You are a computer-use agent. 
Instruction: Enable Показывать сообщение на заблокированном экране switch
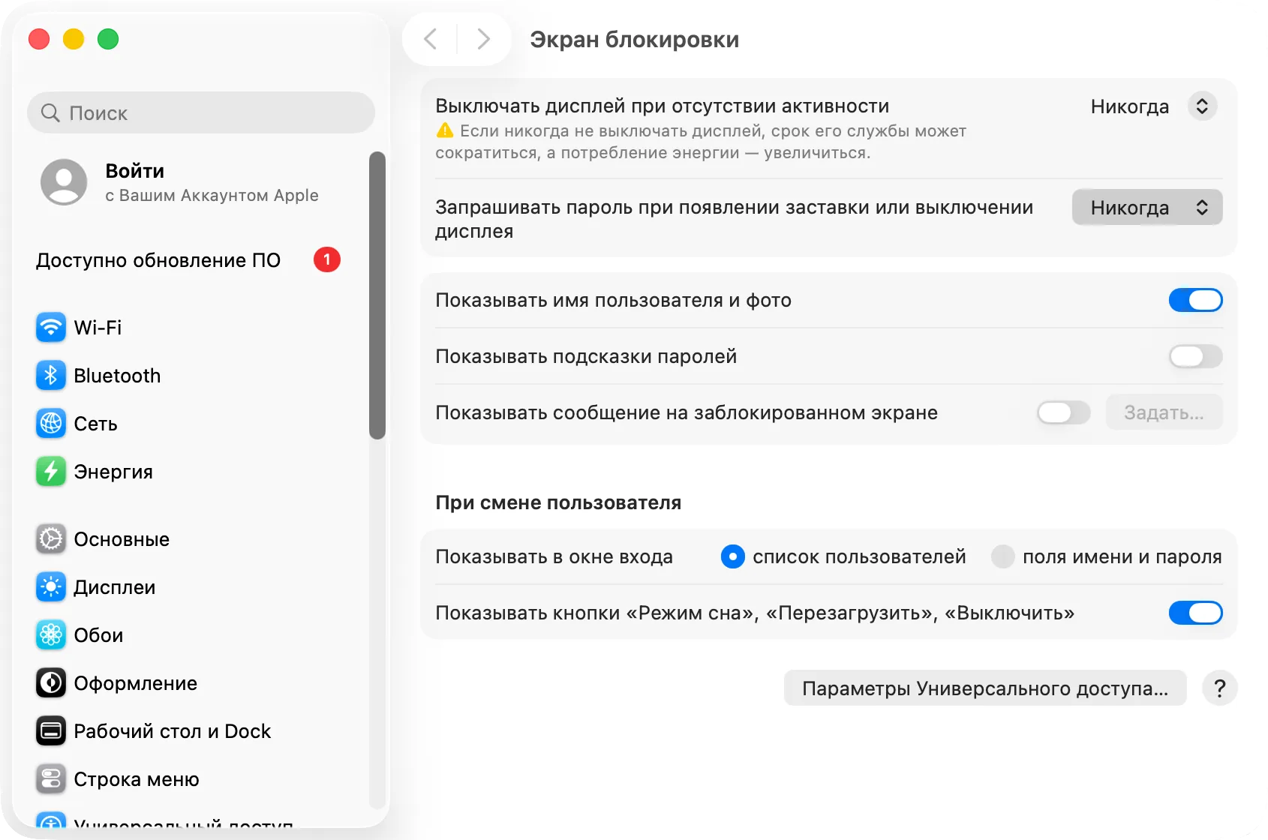(x=1063, y=412)
